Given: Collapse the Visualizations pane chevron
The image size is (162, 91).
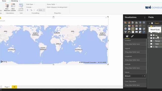Looking at the screenshot, I should pos(145,17).
